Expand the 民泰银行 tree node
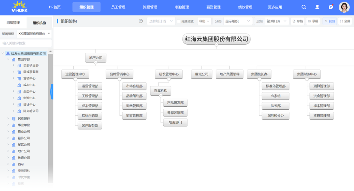This screenshot has height=191, width=354. (8, 118)
